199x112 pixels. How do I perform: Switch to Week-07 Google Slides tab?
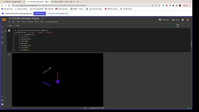point(13,2)
